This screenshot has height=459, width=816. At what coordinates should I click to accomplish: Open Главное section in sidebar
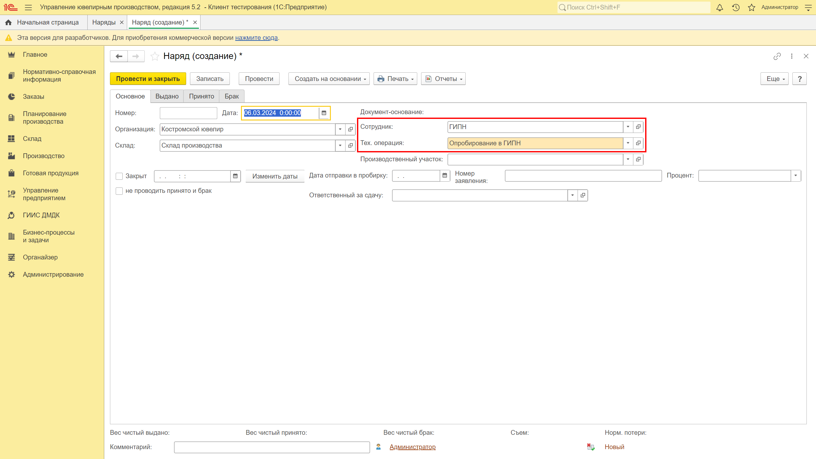tap(35, 55)
